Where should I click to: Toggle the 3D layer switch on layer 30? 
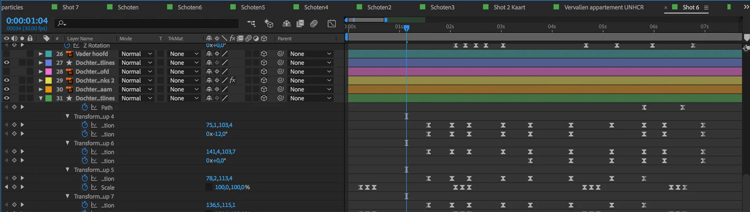264,89
